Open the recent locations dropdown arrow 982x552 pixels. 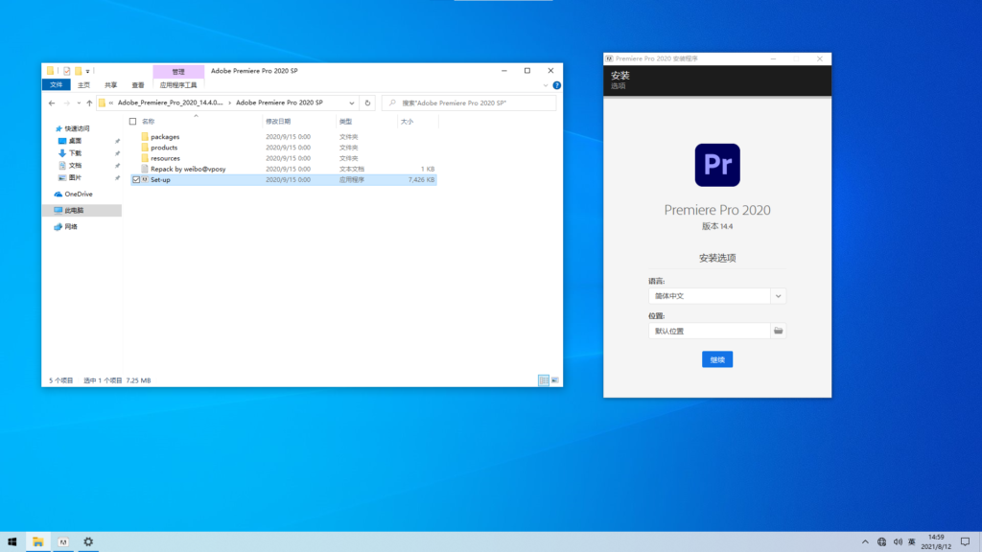tap(79, 103)
